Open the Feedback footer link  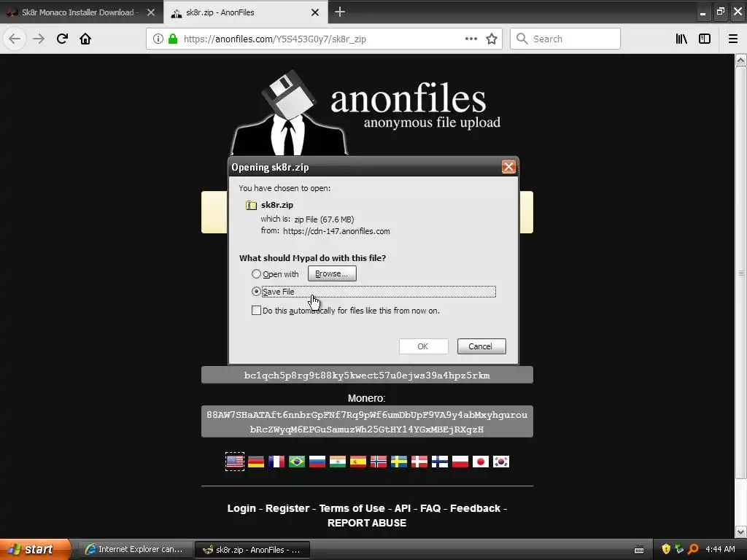[475, 508]
